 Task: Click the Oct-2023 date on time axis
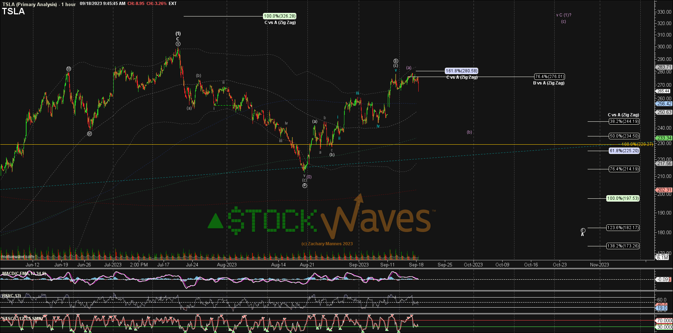pyautogui.click(x=473, y=265)
